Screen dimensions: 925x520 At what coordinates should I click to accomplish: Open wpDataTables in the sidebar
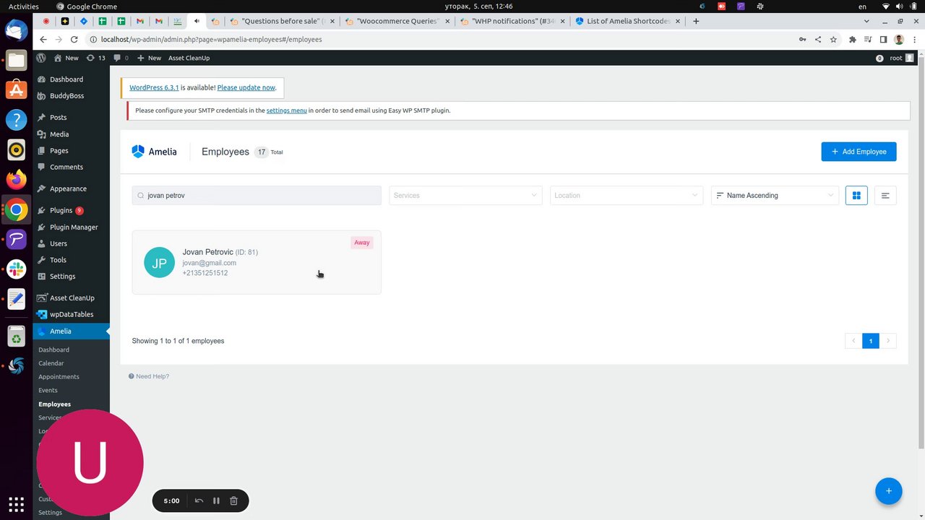tap(72, 314)
